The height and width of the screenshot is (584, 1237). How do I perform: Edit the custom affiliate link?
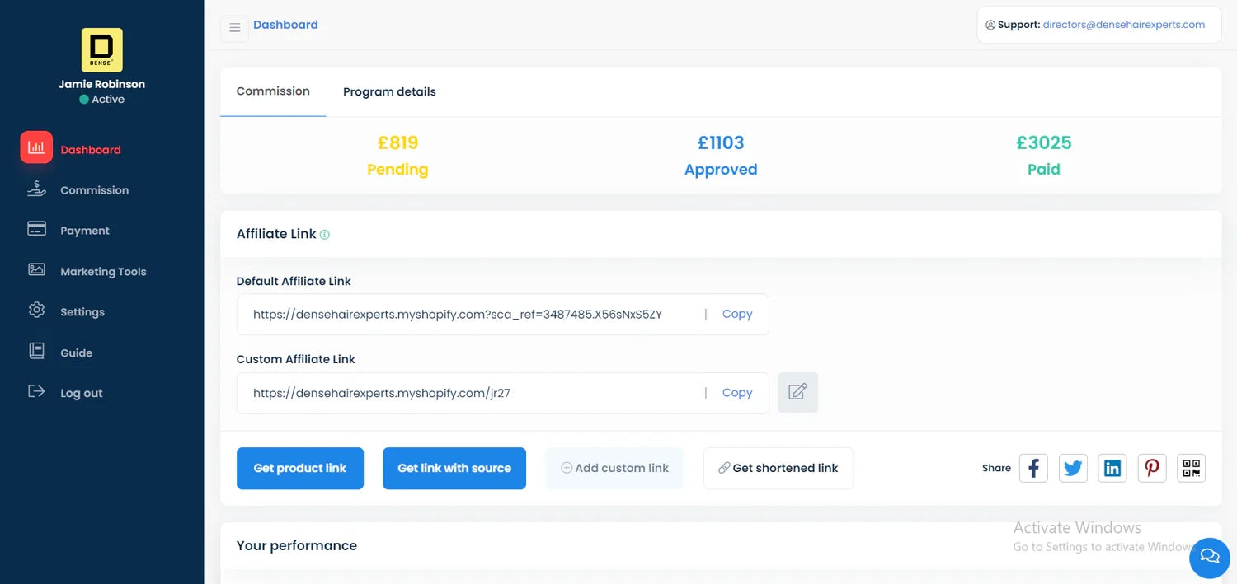click(797, 393)
